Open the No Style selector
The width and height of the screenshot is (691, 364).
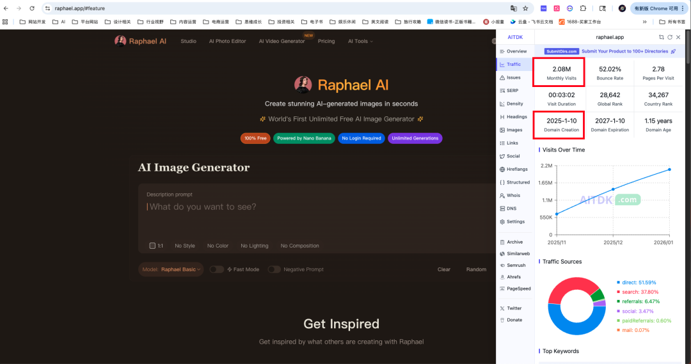(185, 246)
